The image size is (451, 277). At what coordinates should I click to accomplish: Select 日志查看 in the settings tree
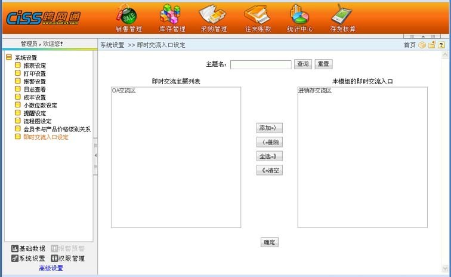coord(35,90)
